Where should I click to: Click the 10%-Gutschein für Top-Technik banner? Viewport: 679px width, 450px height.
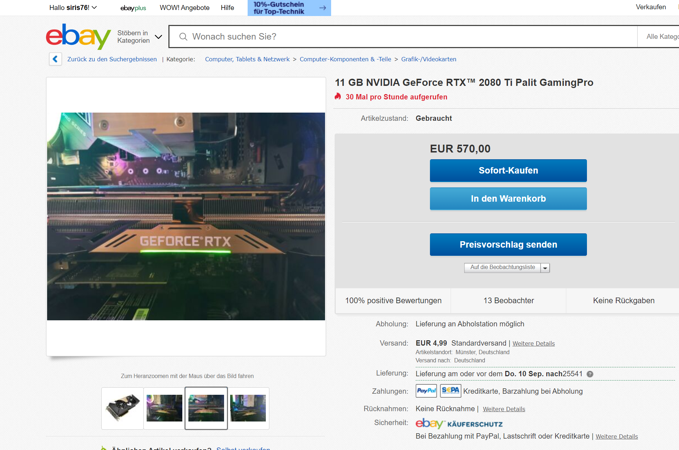pos(289,8)
